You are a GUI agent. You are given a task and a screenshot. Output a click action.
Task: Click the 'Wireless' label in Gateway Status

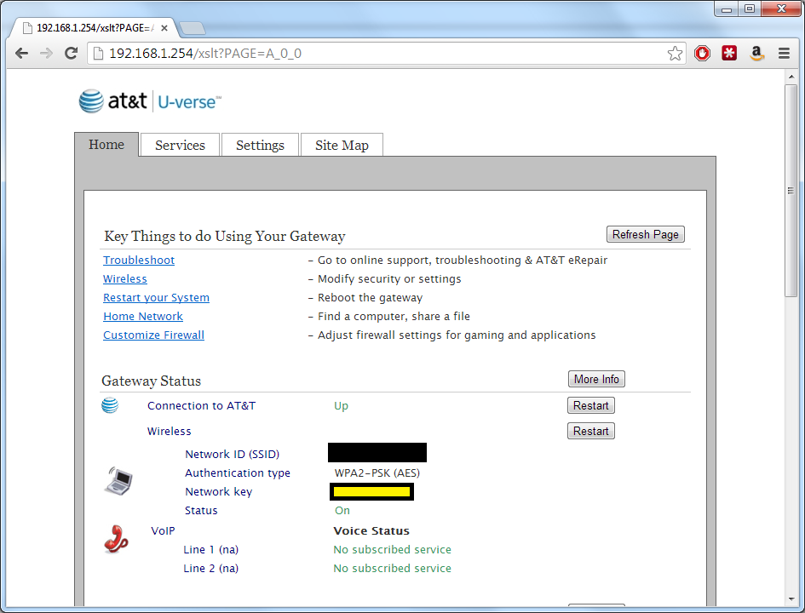[x=169, y=432]
